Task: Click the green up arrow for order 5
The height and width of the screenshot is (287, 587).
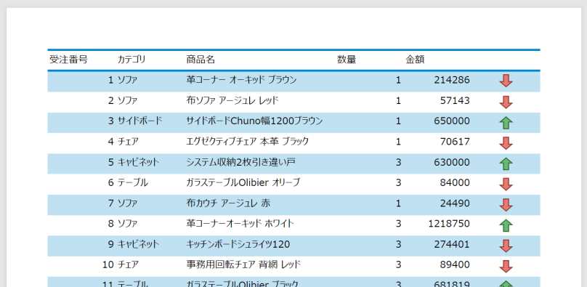Action: pos(506,163)
